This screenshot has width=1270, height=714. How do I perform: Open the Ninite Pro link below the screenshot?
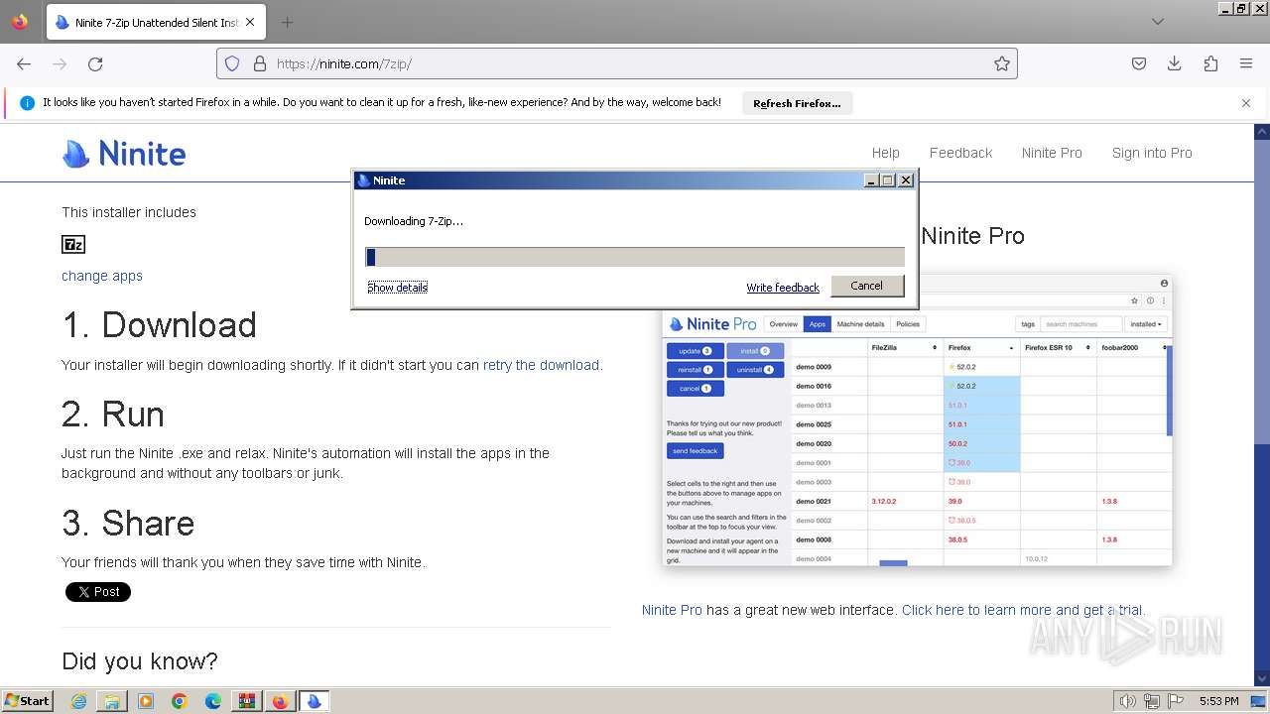coord(672,610)
